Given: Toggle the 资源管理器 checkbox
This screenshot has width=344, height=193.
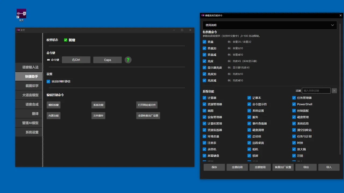Looking at the screenshot, I should 205,104.
